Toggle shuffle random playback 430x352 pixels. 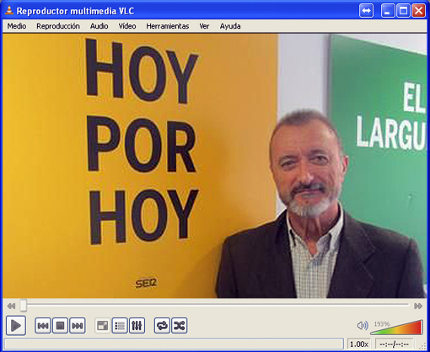click(180, 326)
